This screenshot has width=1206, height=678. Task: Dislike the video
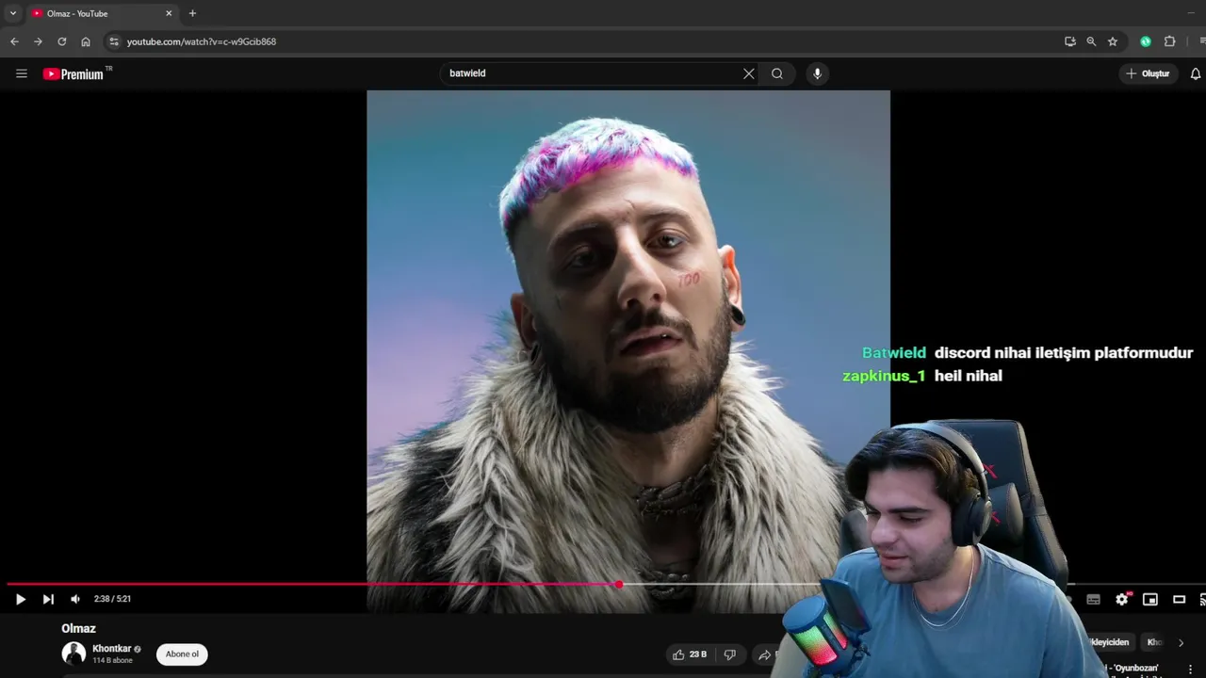pyautogui.click(x=729, y=654)
